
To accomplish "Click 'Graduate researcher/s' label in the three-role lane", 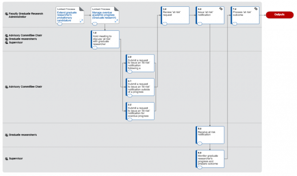I will 23,39.
